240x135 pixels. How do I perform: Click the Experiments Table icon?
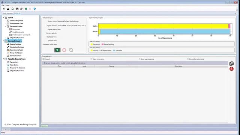click(8, 50)
